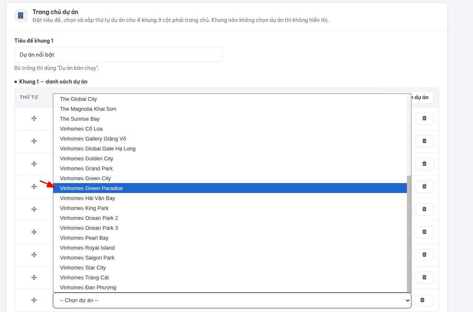Image resolution: width=473 pixels, height=312 pixels.
Task: Click the trash icon in the seventh row
Action: click(424, 255)
